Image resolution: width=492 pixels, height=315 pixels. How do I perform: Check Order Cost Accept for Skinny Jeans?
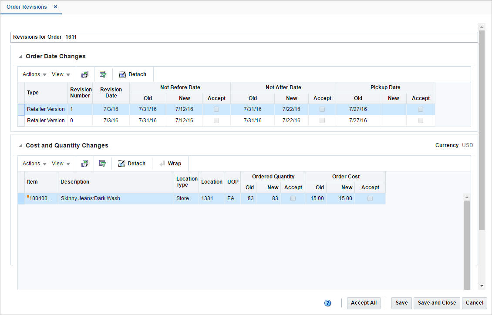pos(370,198)
